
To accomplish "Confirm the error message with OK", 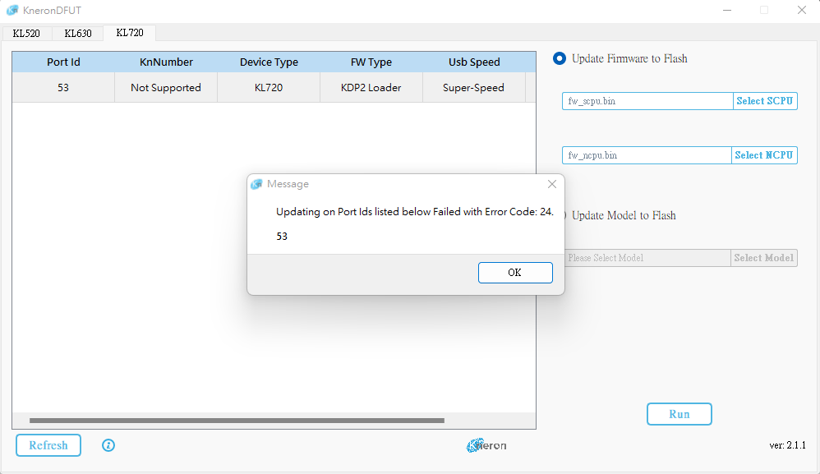I will 515,273.
